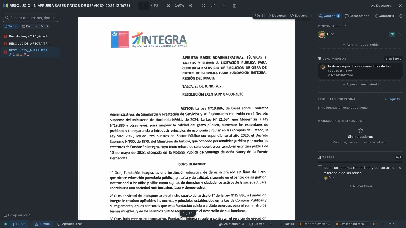Add a page tag via + Etiqueta
This screenshot has height=228, width=406.
click(392, 99)
